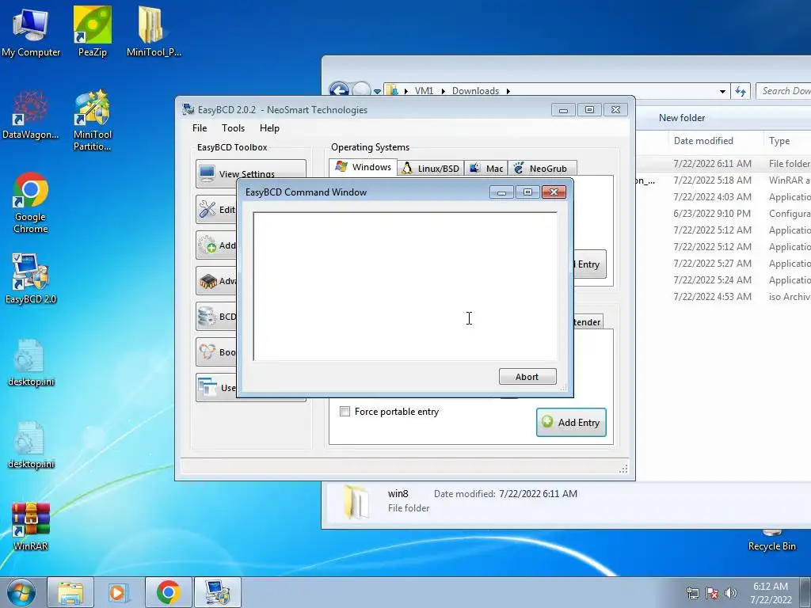Click the taskbar clock showing 6:12 AM
Screen dimensions: 811x608
point(771,593)
